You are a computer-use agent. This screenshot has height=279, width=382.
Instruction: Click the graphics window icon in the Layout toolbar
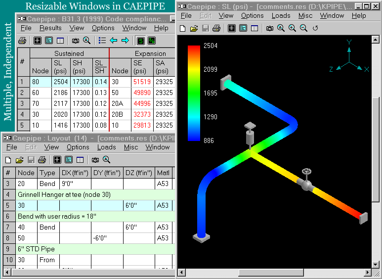(57, 160)
